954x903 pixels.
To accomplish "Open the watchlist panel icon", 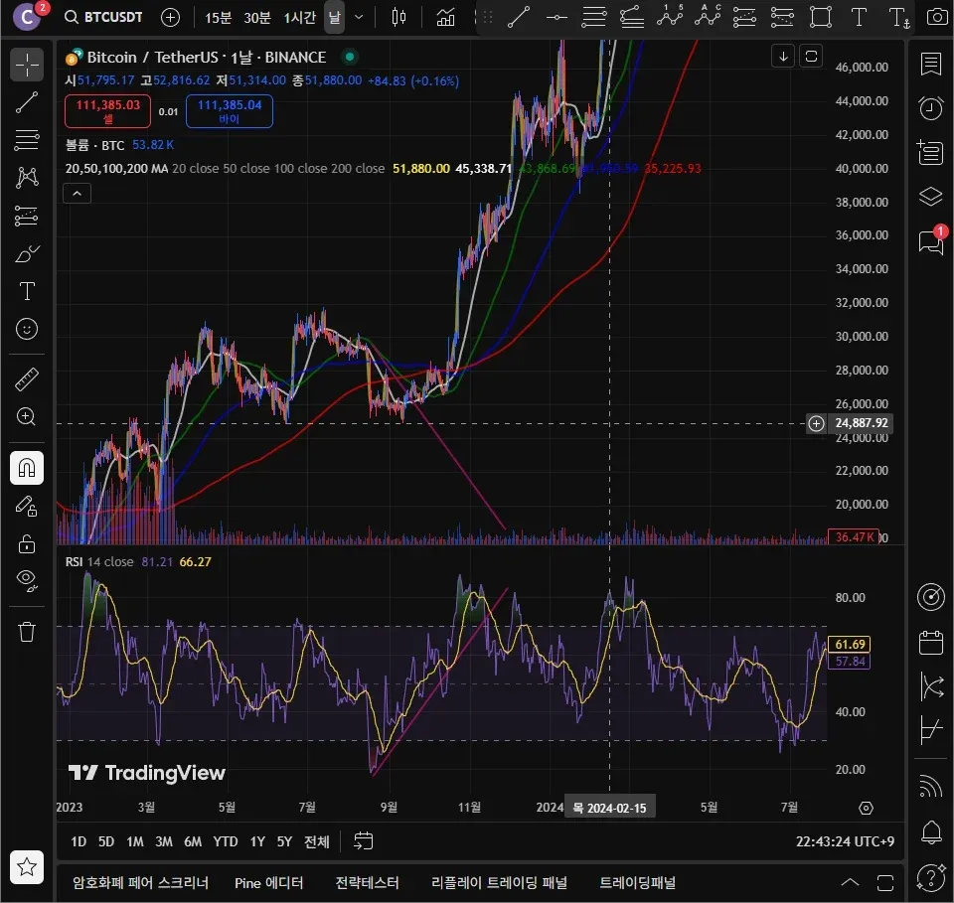I will pos(931,64).
